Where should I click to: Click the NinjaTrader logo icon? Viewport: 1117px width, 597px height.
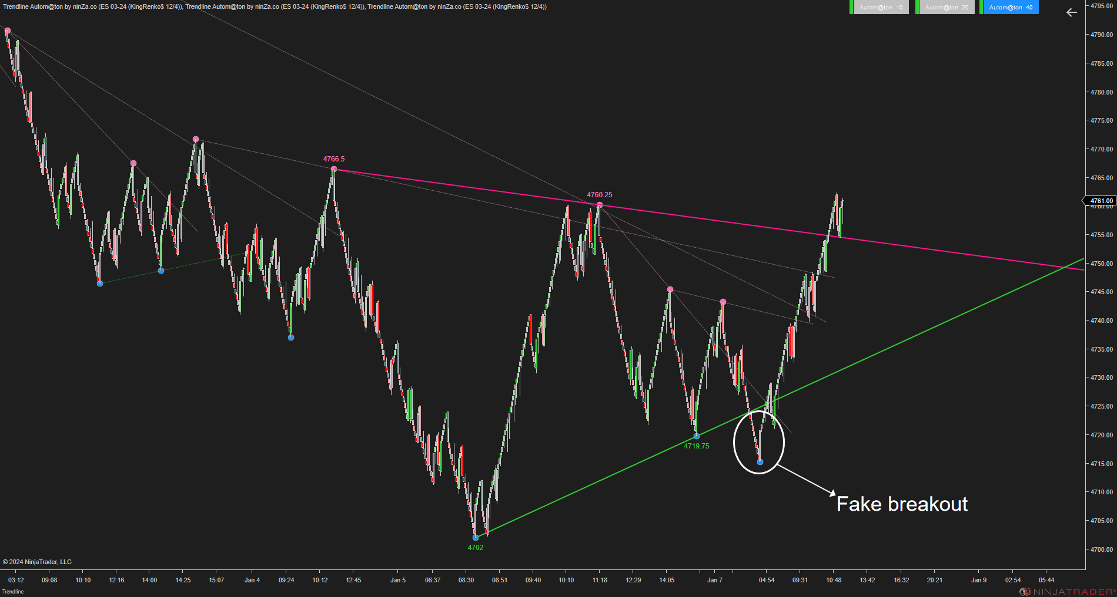[x=1025, y=591]
